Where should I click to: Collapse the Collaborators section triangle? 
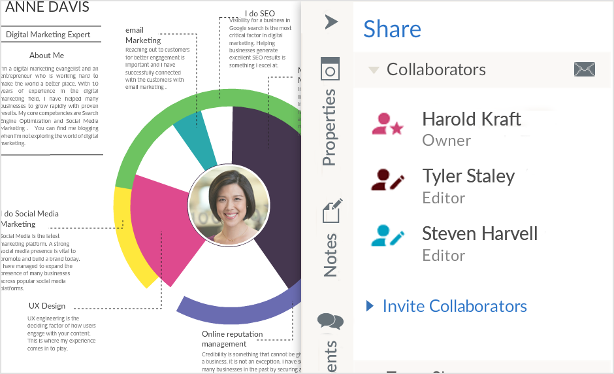tap(374, 70)
